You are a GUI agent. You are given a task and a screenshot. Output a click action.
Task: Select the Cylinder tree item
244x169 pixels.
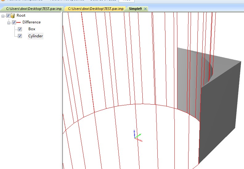pos(35,36)
